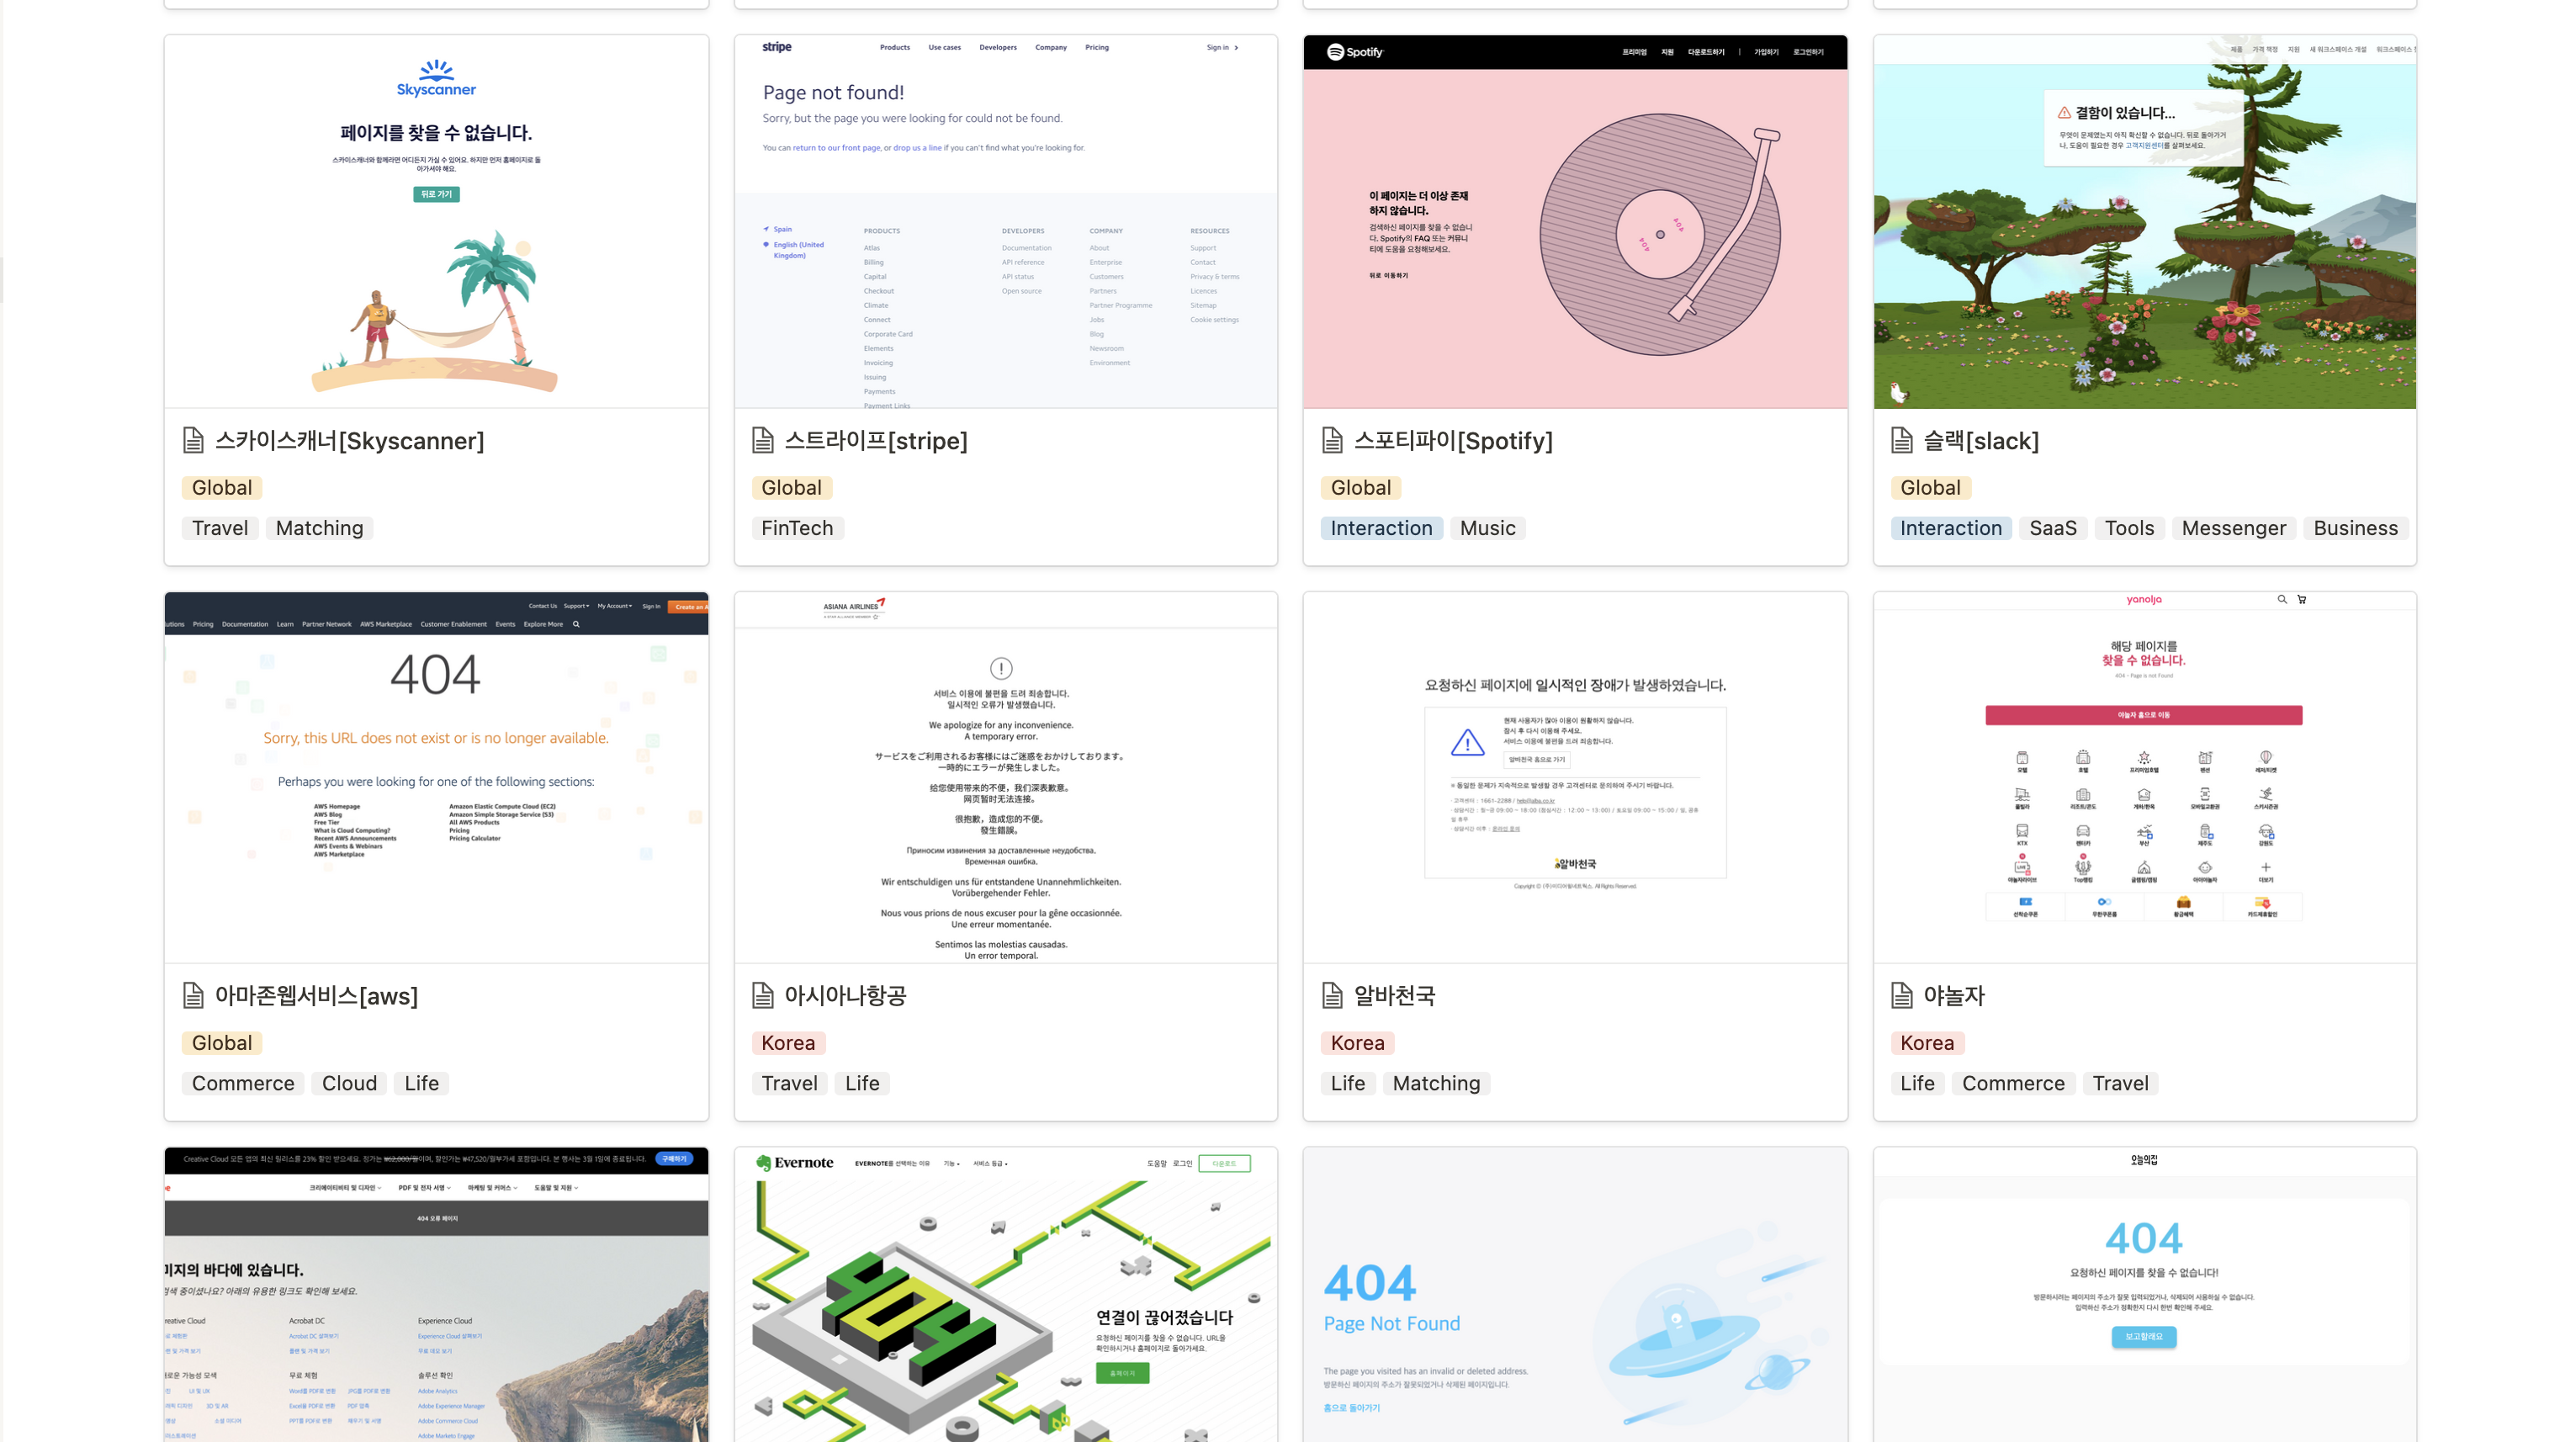
Task: Click the document icon beside 아시아나항공
Action: 762,995
